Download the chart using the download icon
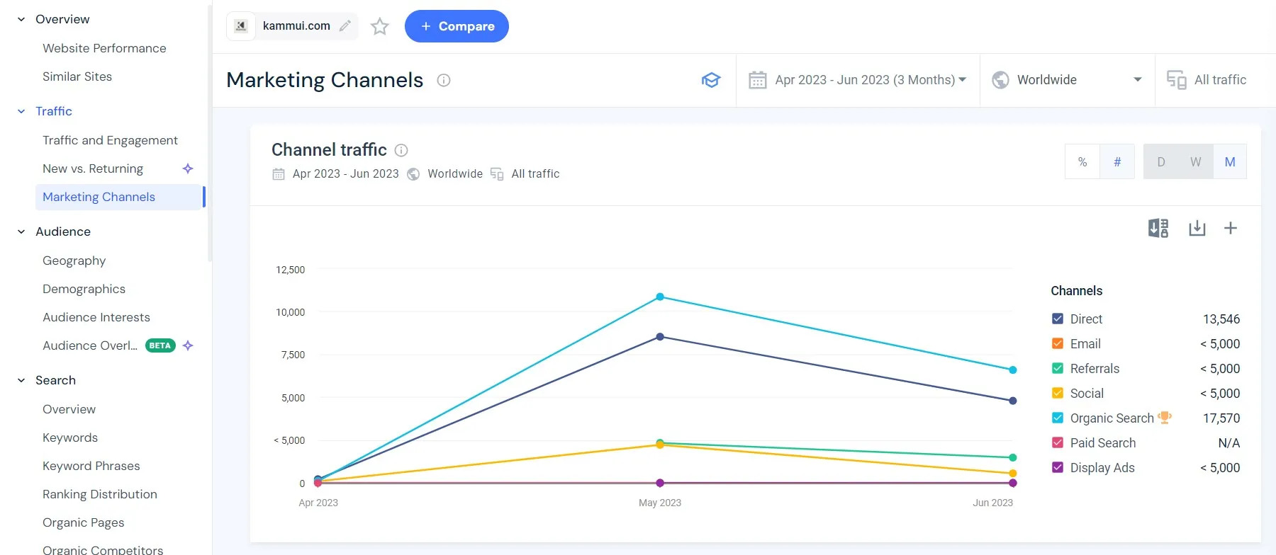Screen dimensions: 1276x555 (x=1197, y=228)
